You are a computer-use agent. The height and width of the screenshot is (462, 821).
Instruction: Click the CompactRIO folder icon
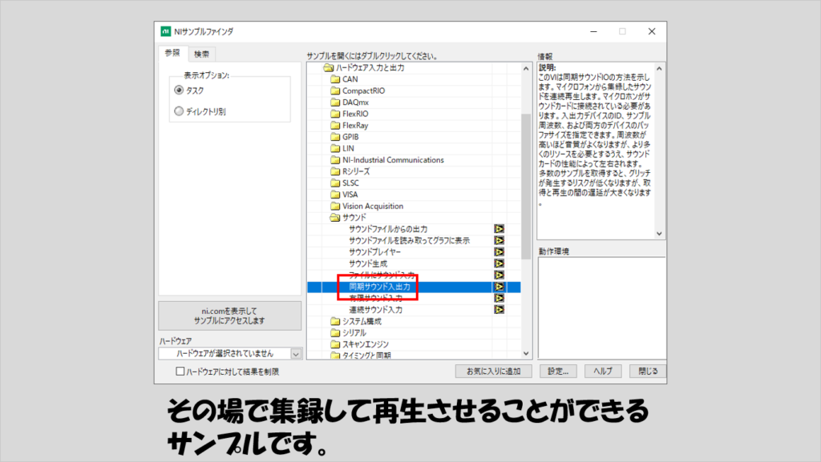point(336,91)
